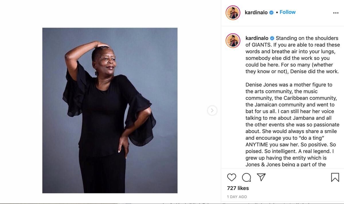
Task: Click the "1 DAY AGO" timestamp
Action: (x=237, y=197)
